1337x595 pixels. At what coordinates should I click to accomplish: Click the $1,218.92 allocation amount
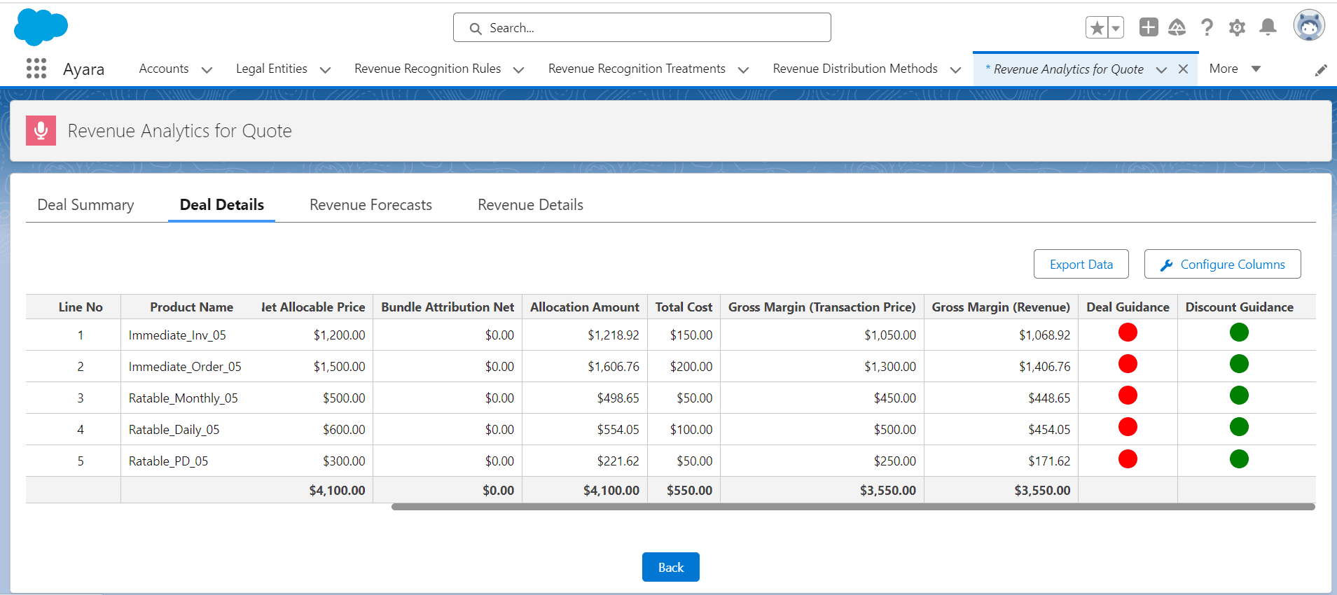[x=614, y=335]
